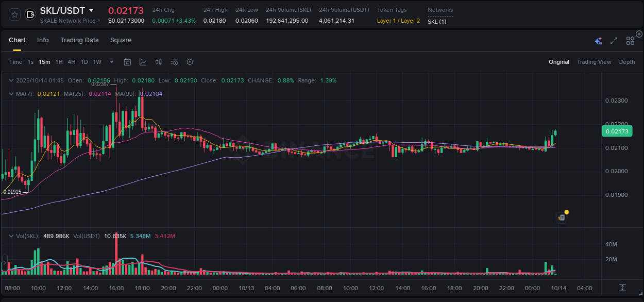Switch chart to Trading View mode
Viewport: 644px width, 302px height.
[594, 62]
